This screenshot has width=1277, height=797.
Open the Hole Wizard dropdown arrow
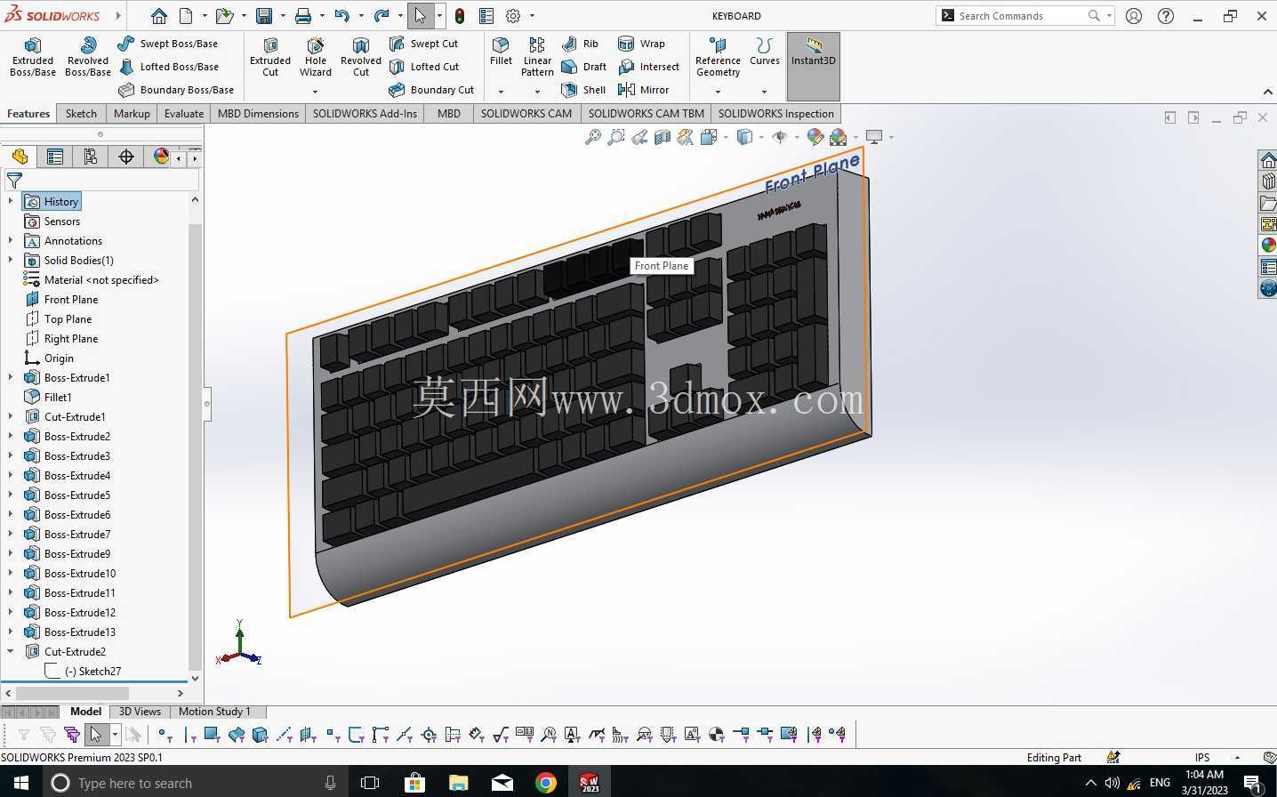coord(316,91)
